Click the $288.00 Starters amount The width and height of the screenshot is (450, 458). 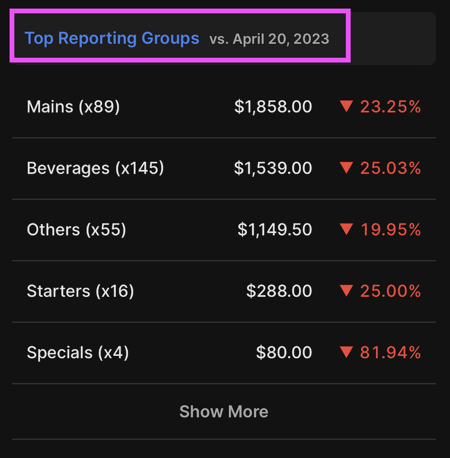point(279,291)
